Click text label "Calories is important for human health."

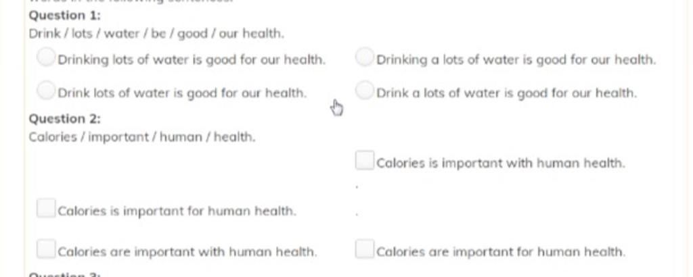tap(177, 211)
